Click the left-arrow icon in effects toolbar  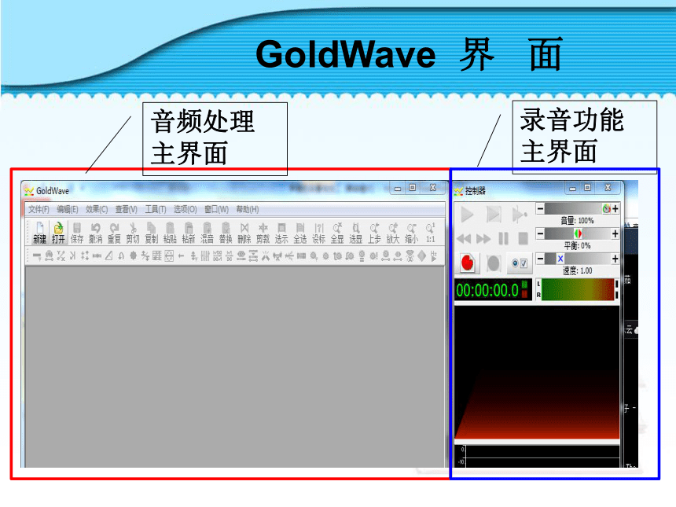pos(181,256)
